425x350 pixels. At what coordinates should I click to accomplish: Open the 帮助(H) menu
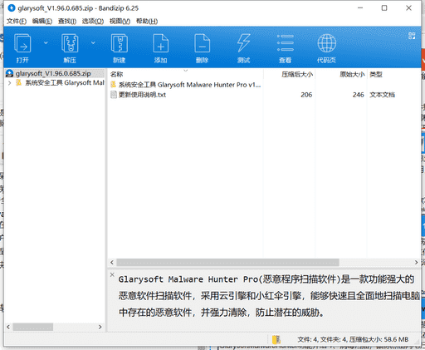click(147, 22)
